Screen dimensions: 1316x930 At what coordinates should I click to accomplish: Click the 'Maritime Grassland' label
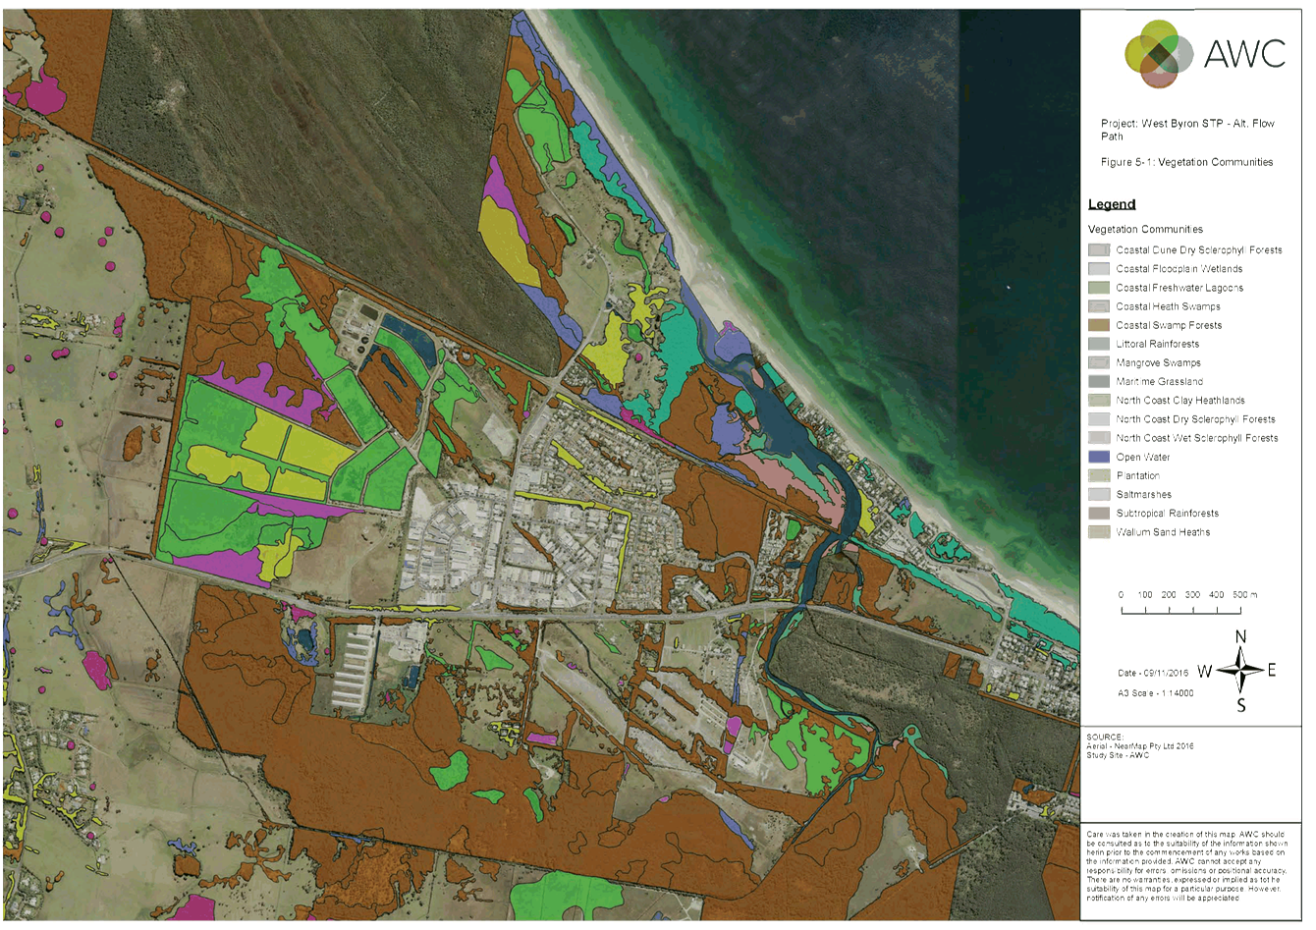1159,381
